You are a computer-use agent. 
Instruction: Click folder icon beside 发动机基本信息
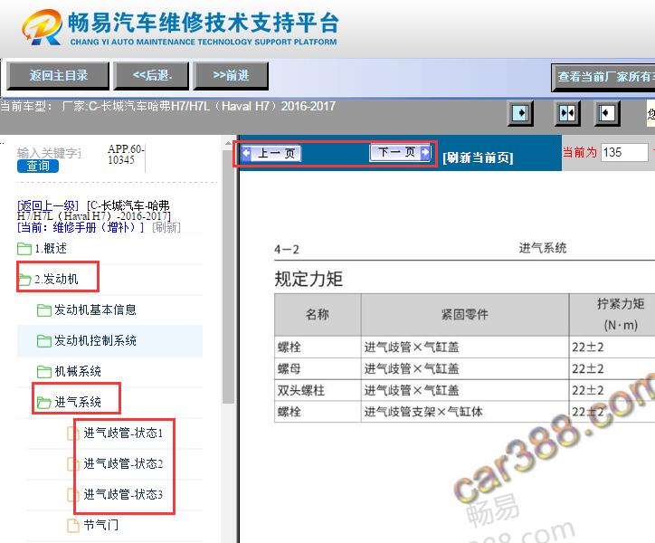point(43,310)
